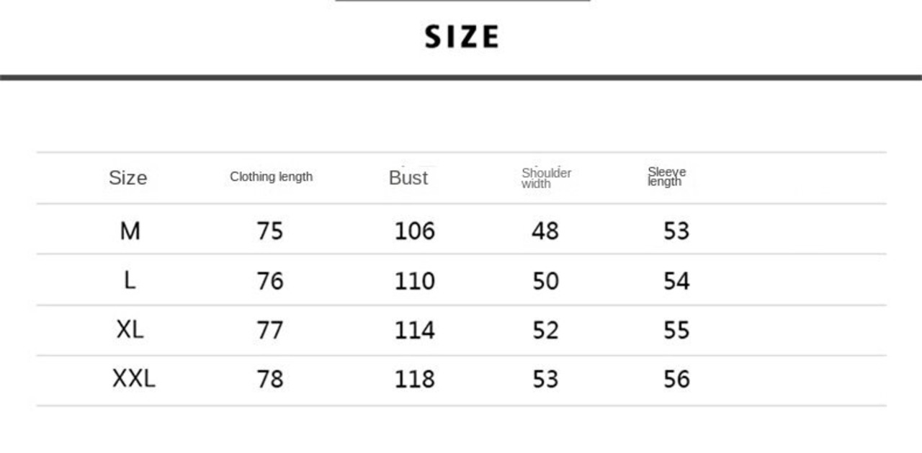Click the Bust column header
The height and width of the screenshot is (453, 922).
(x=408, y=178)
